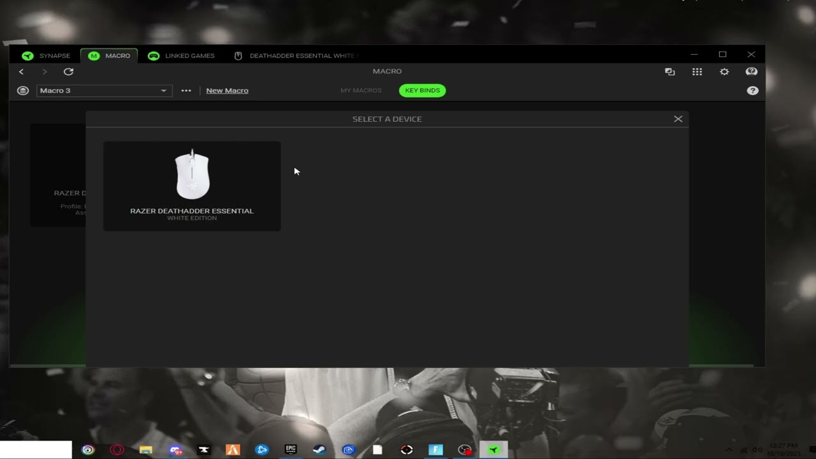Close the Synapse window
This screenshot has width=816, height=459.
point(751,55)
